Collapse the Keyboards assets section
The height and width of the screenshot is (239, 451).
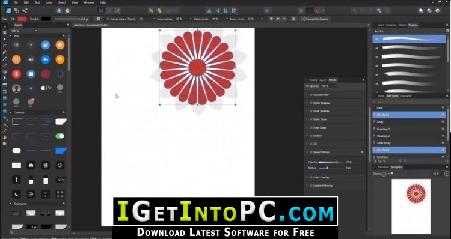pos(11,204)
